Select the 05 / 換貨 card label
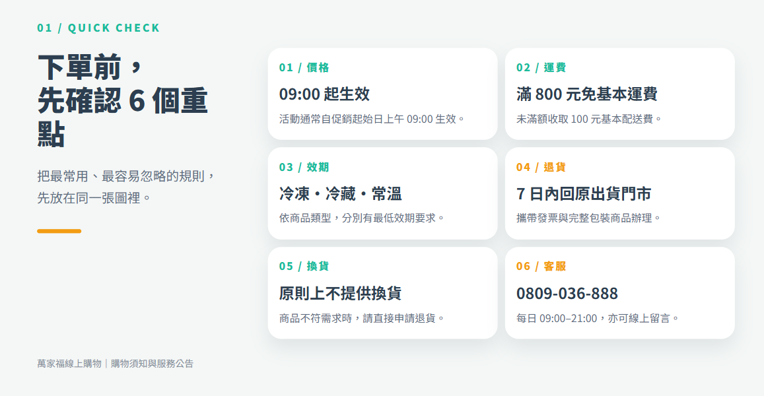Screen dimensions: 764x396 (304, 267)
